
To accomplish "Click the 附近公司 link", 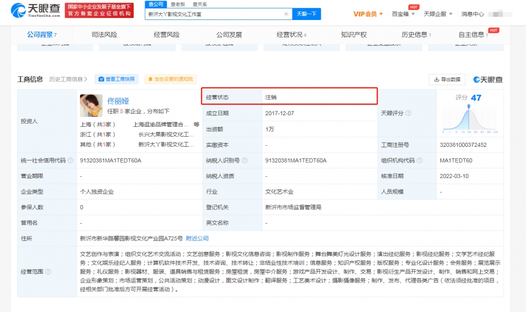I will click(197, 238).
